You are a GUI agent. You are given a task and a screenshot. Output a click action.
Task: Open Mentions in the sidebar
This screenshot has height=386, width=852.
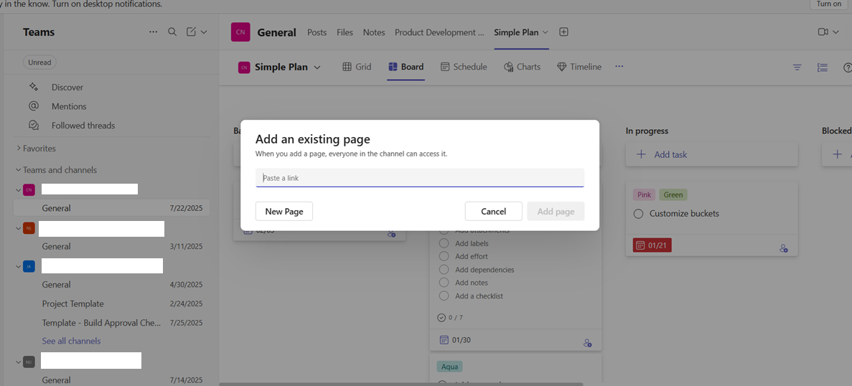69,106
